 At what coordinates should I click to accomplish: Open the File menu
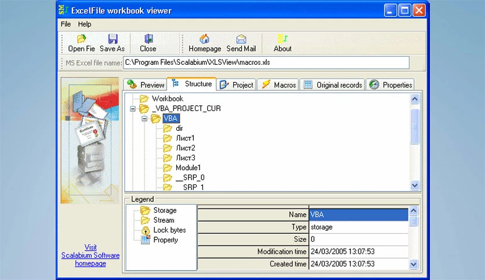[x=66, y=24]
